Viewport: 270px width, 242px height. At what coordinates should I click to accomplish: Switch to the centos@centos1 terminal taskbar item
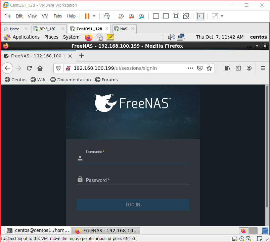[x=38, y=231]
